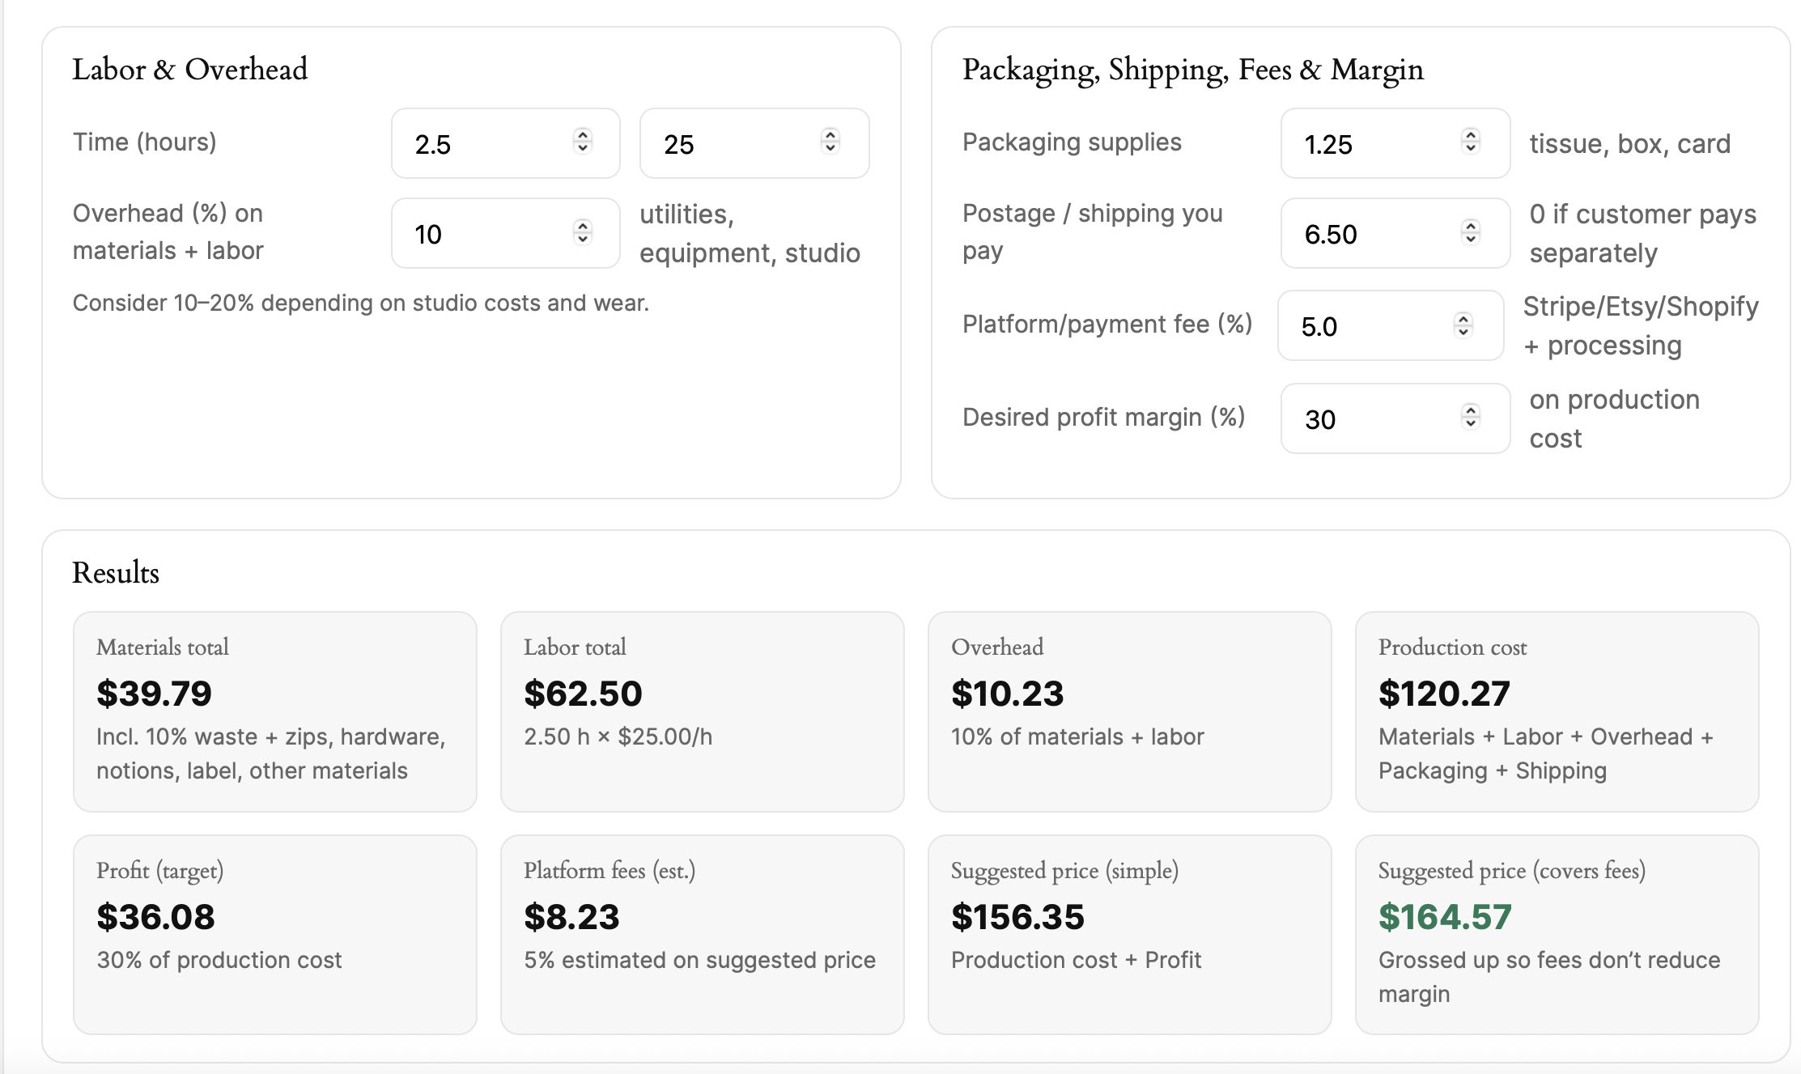The width and height of the screenshot is (1801, 1074).
Task: Click the Suggested price simple card
Action: [x=1129, y=934]
